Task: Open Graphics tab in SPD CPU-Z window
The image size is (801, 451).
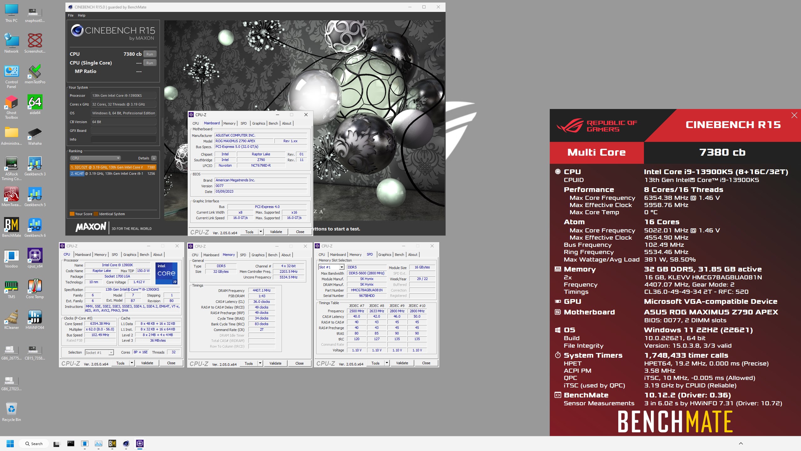Action: pyautogui.click(x=385, y=255)
